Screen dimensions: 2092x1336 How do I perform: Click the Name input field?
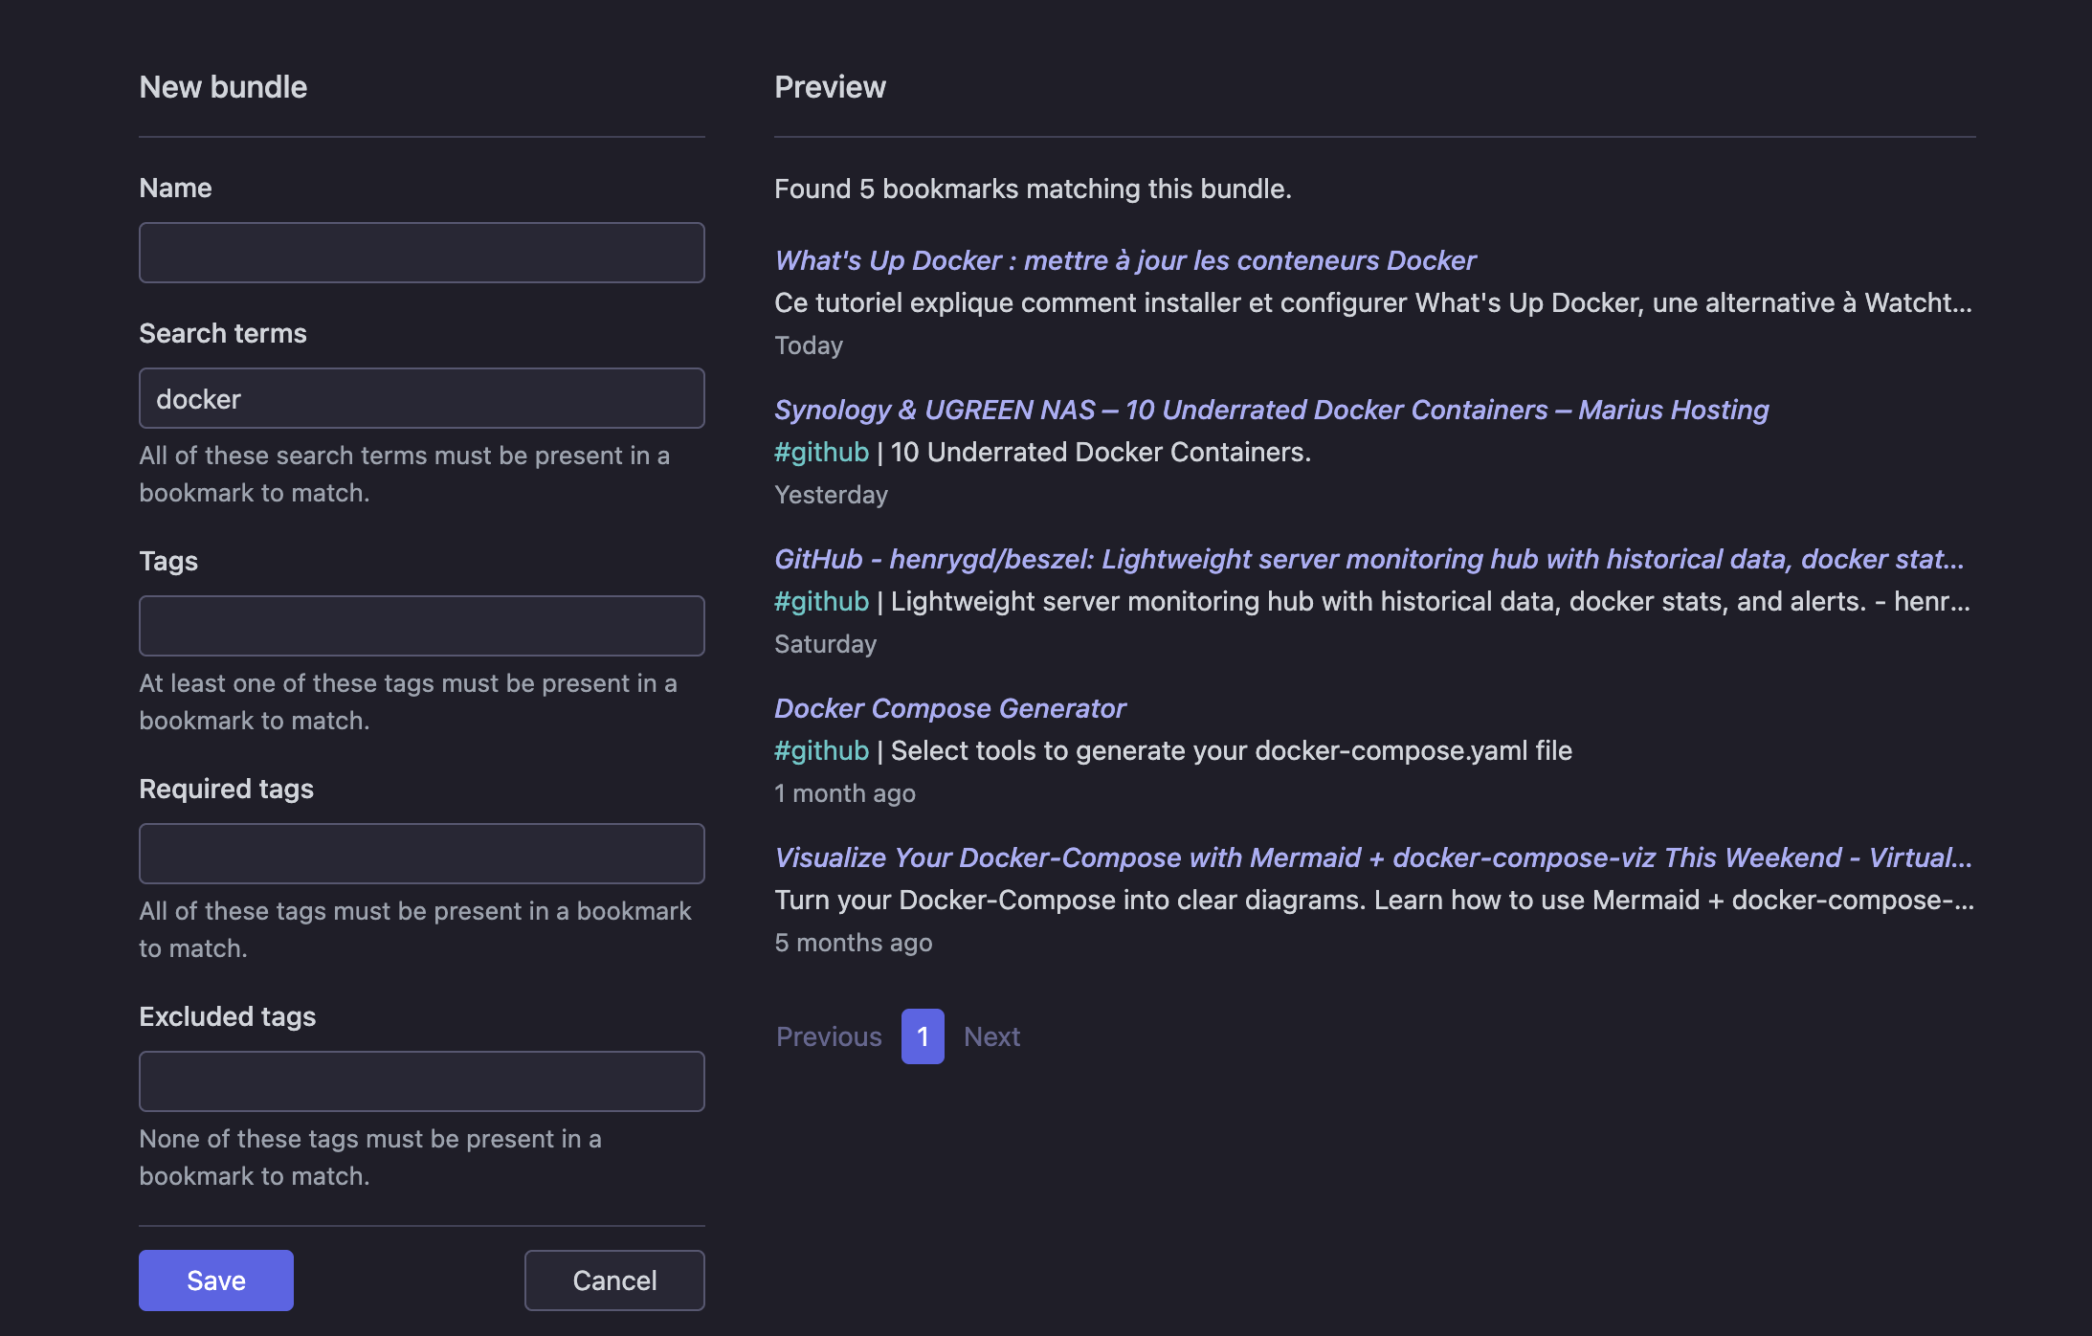click(421, 253)
